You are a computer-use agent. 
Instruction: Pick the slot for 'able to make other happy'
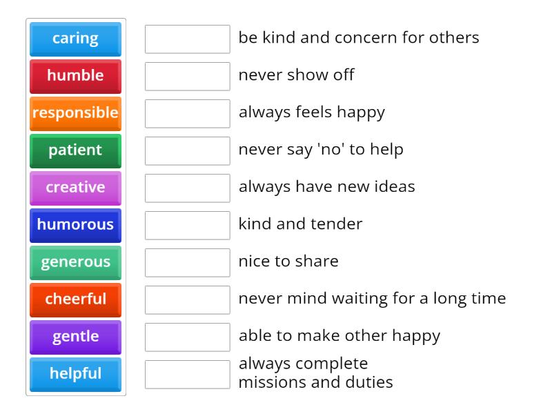pos(188,337)
